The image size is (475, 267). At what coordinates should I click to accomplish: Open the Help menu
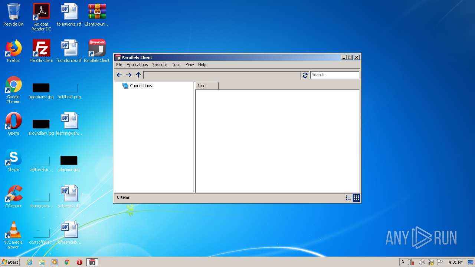click(202, 65)
